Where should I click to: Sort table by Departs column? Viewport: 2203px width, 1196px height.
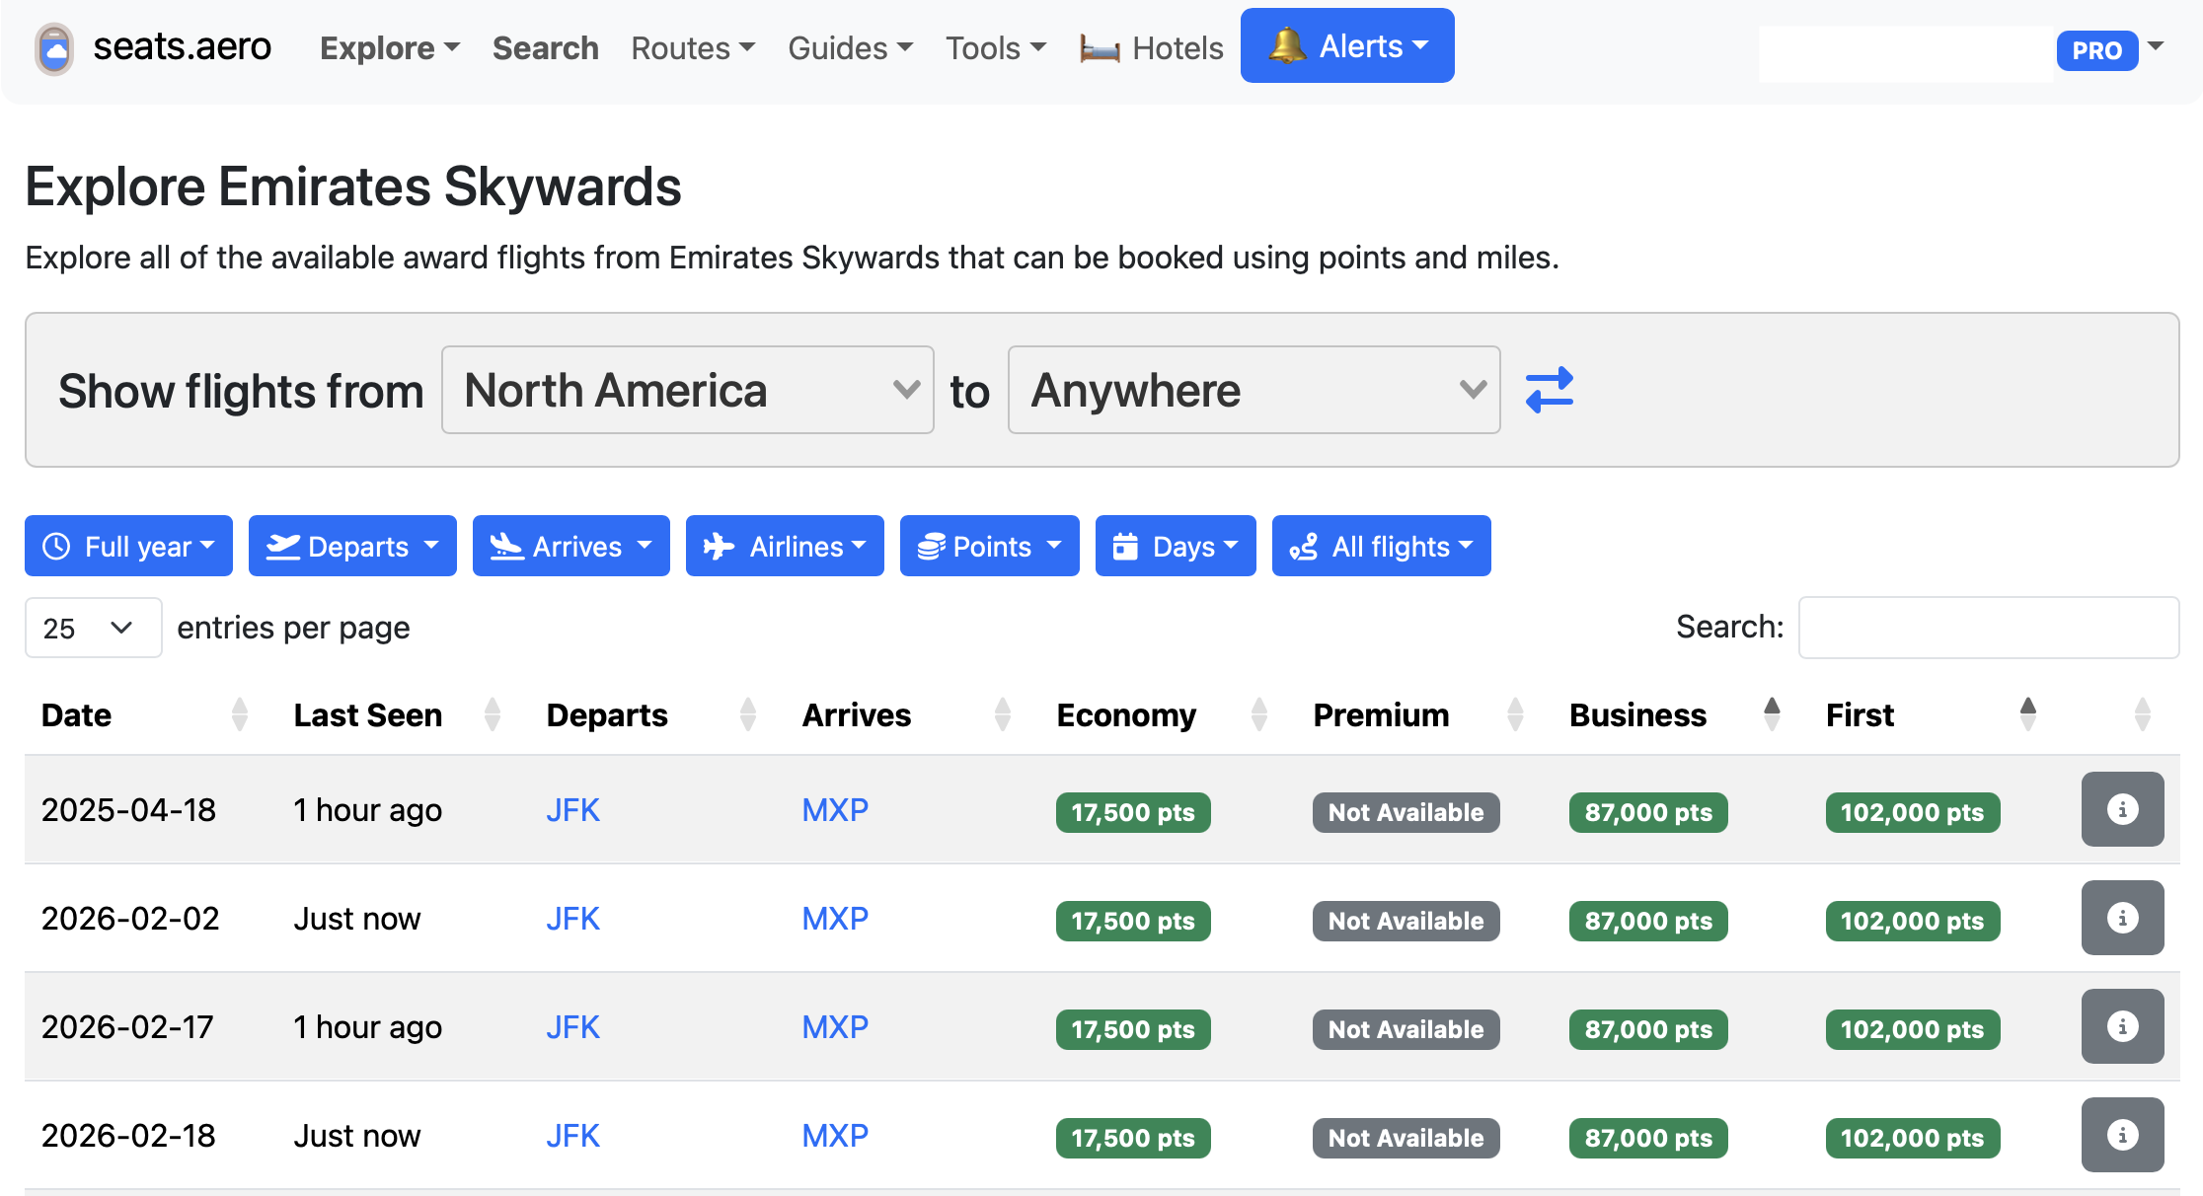point(748,714)
